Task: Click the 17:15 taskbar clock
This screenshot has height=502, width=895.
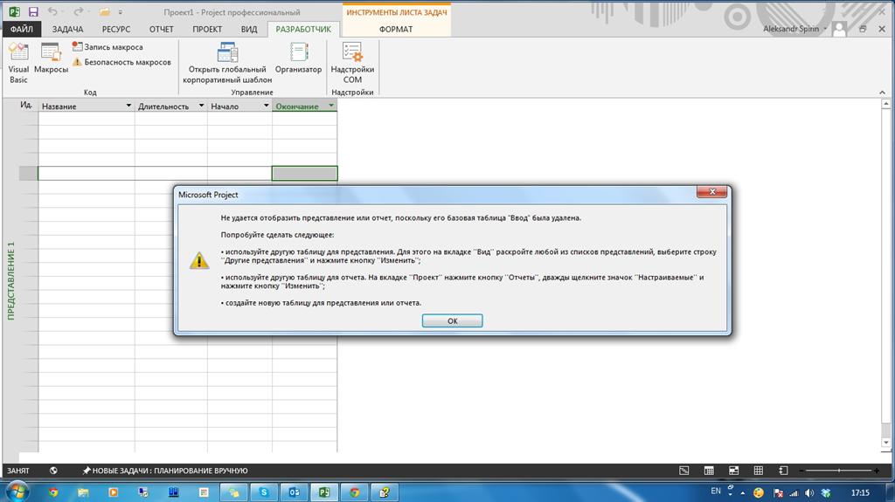Action: tap(860, 493)
